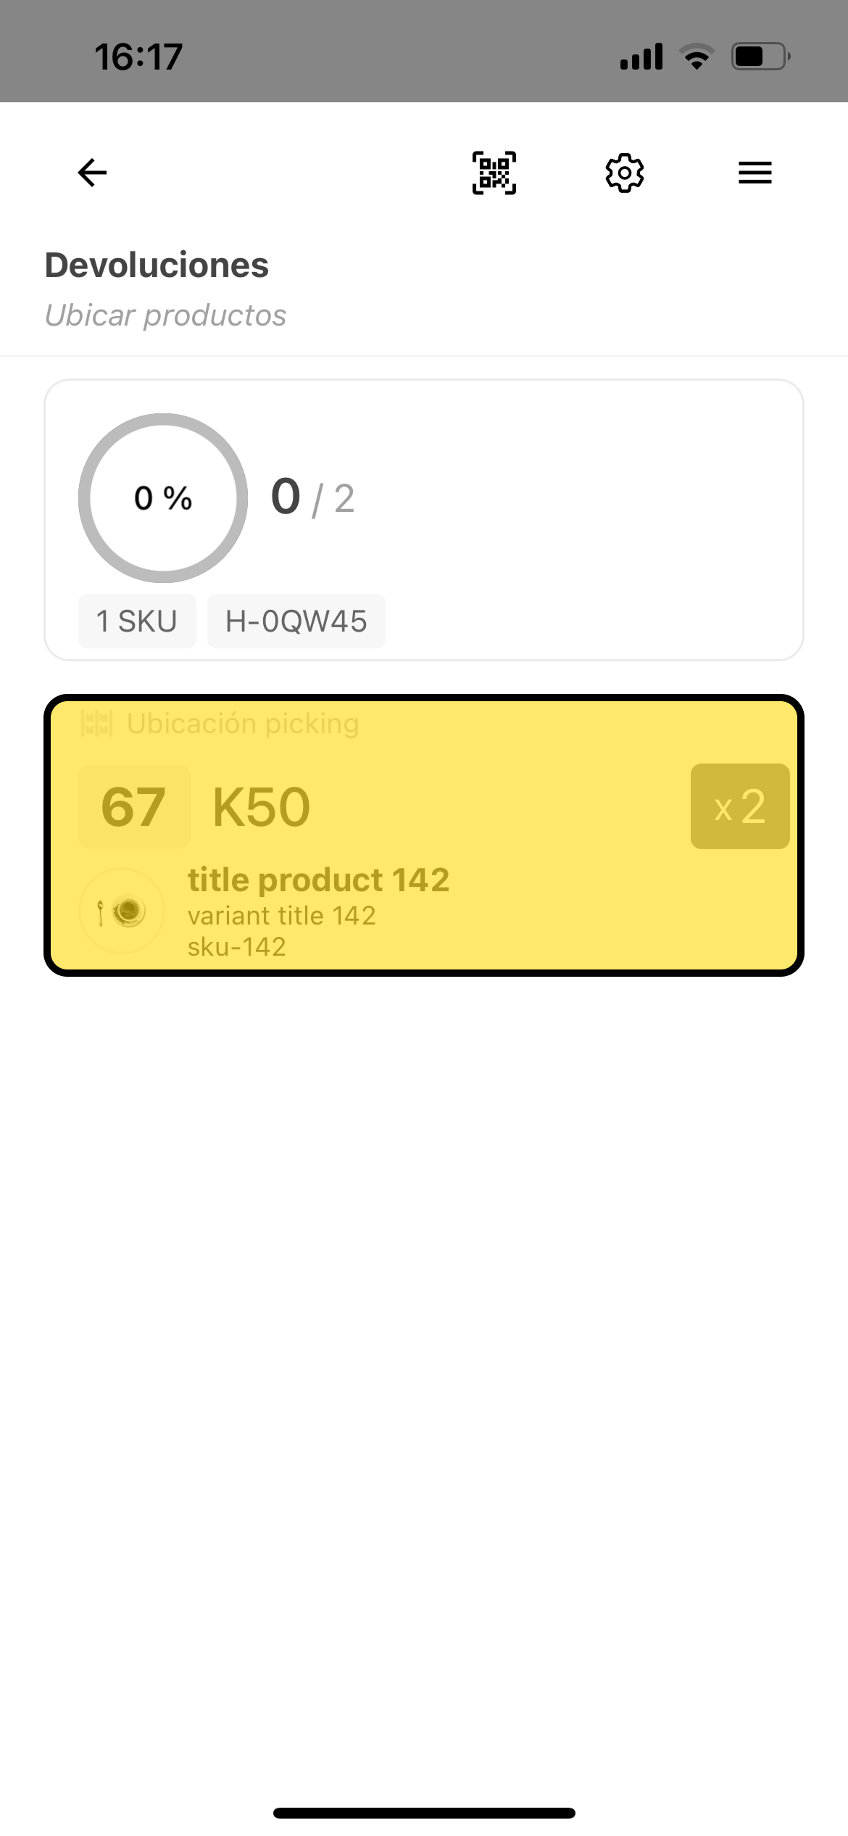Tap the 1 SKU tag
This screenshot has width=848, height=1836.
(x=137, y=621)
